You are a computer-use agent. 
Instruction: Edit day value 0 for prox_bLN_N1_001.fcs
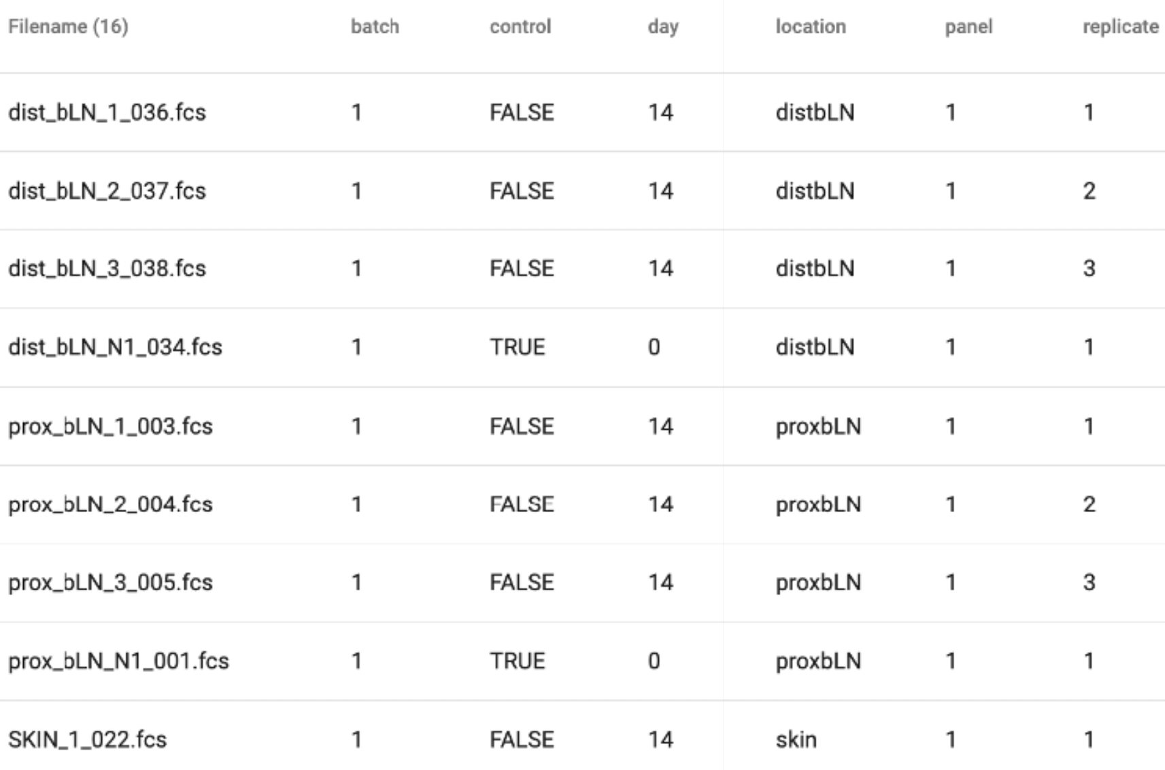(654, 661)
